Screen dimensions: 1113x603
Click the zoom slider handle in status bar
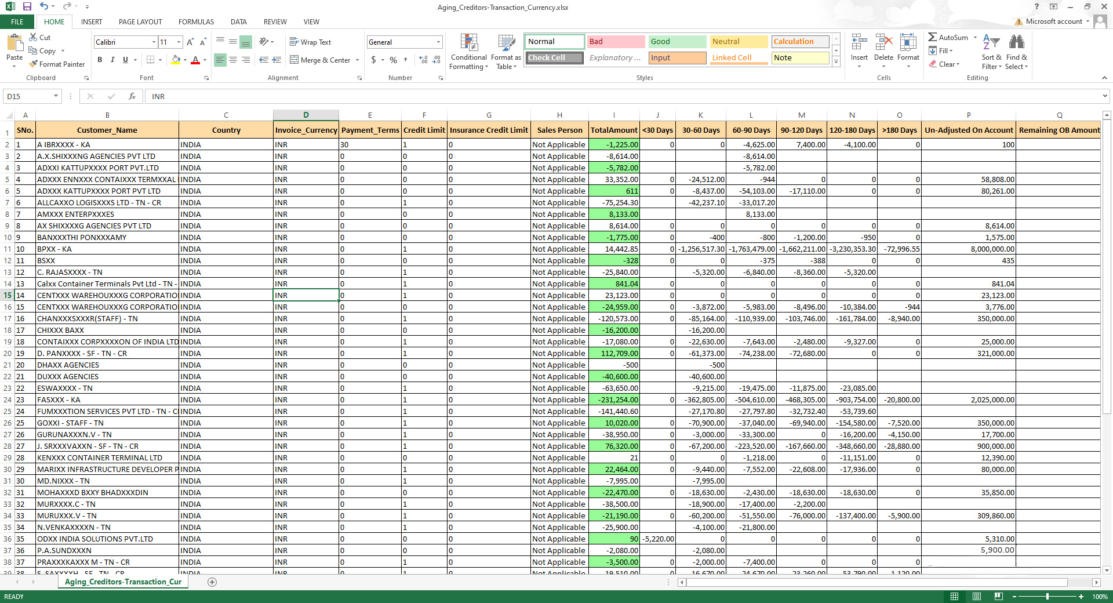[x=1047, y=597]
